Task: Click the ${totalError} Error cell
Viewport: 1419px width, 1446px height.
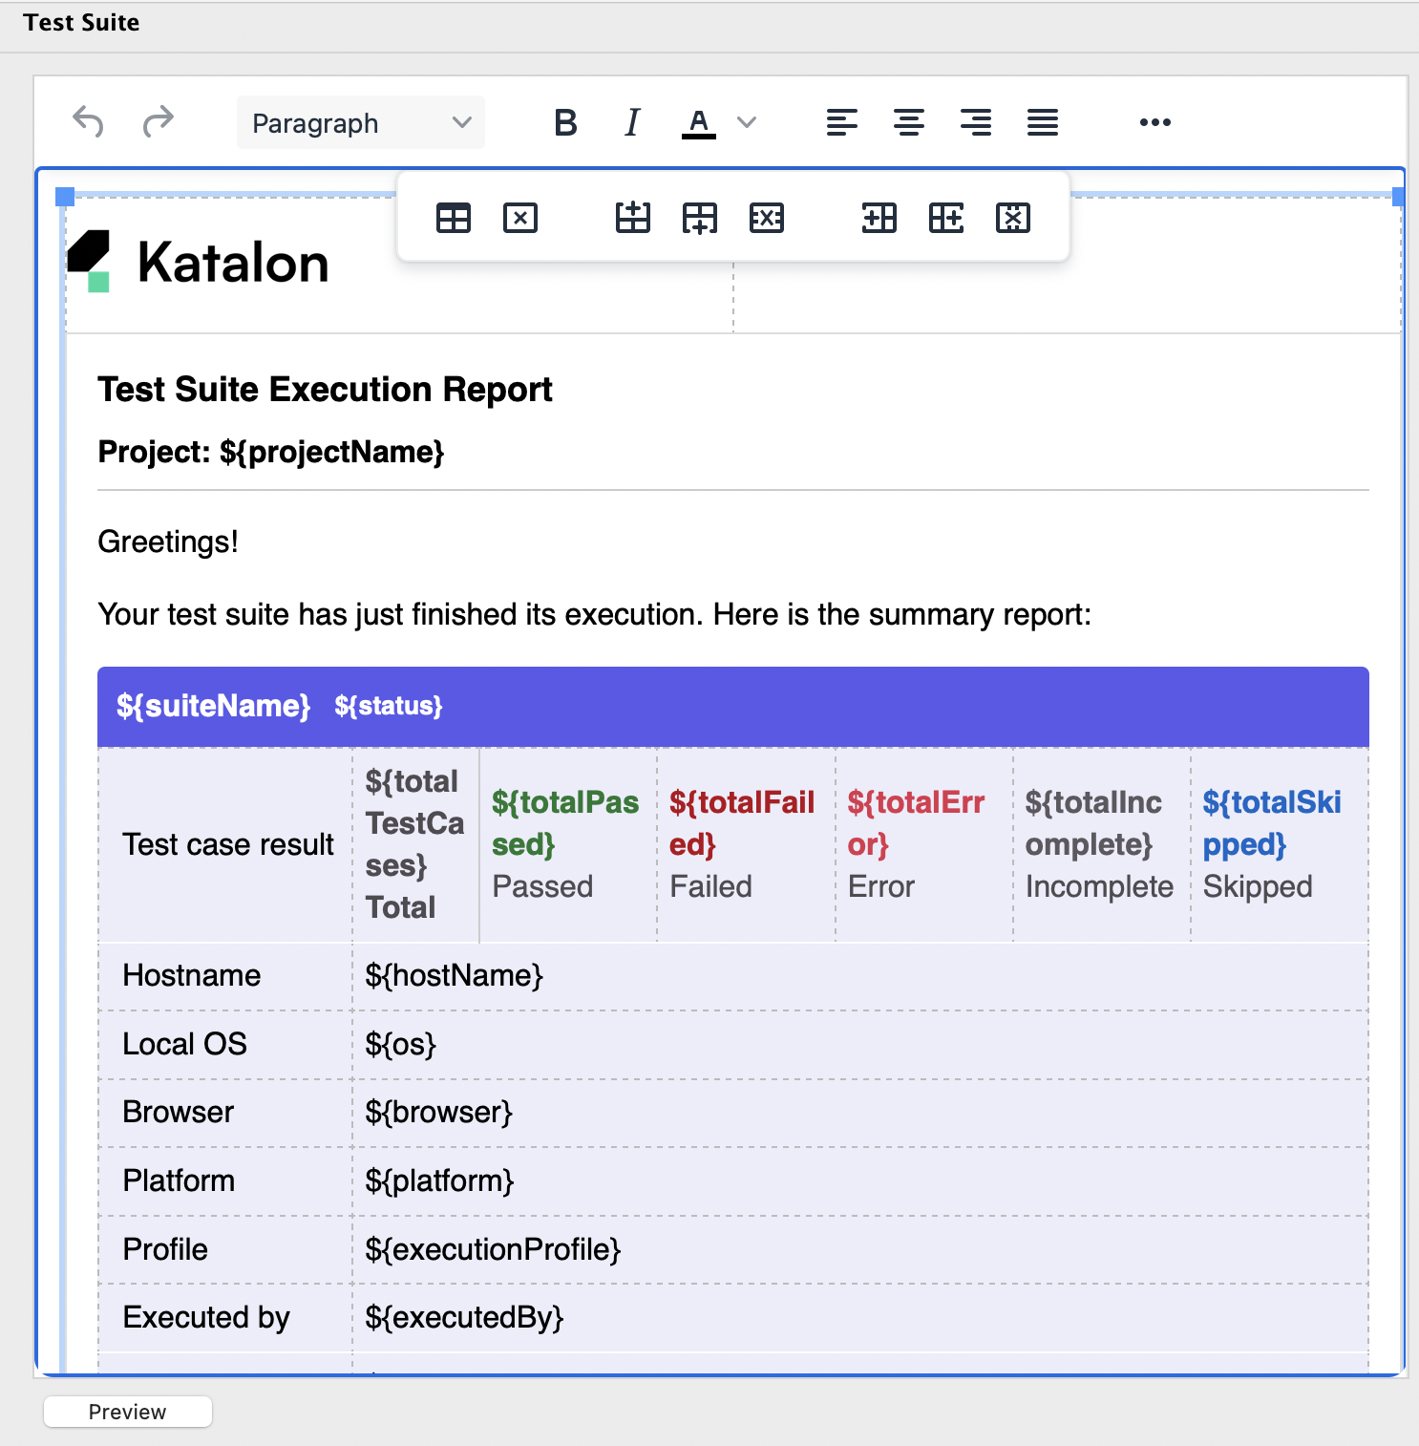Action: click(x=923, y=844)
